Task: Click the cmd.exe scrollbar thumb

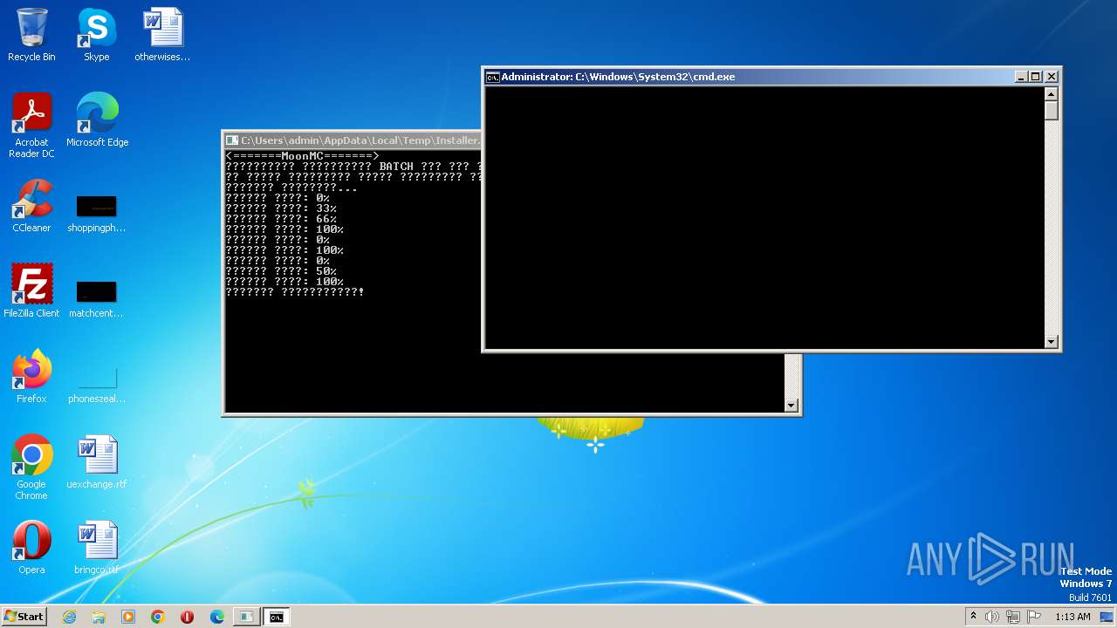Action: 1052,111
